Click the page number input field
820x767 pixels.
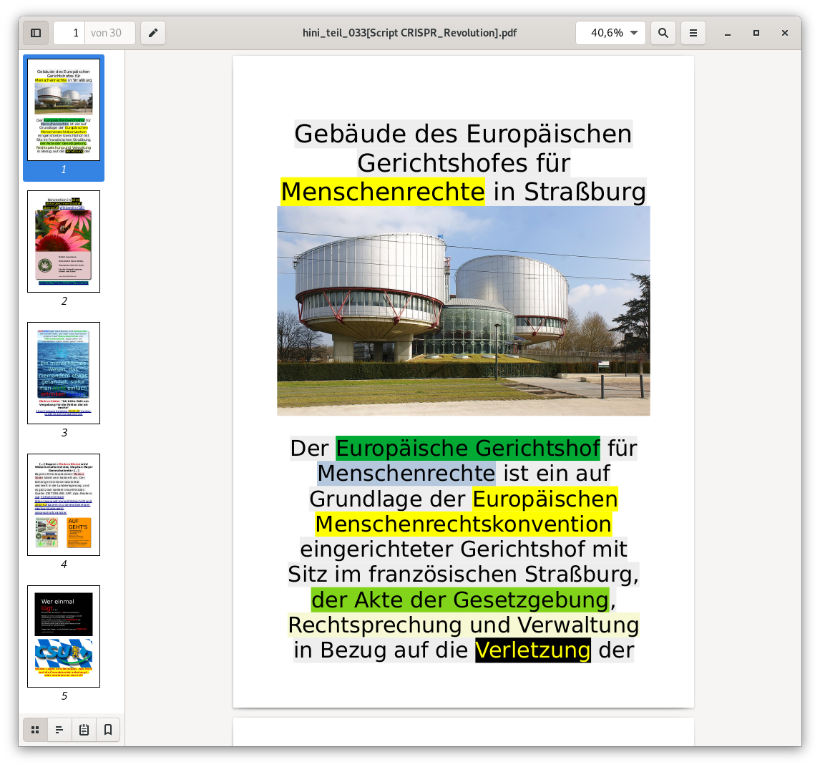coord(70,33)
